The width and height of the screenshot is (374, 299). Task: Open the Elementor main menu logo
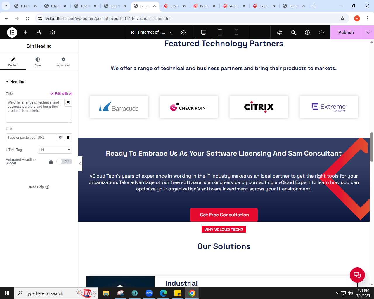12,32
